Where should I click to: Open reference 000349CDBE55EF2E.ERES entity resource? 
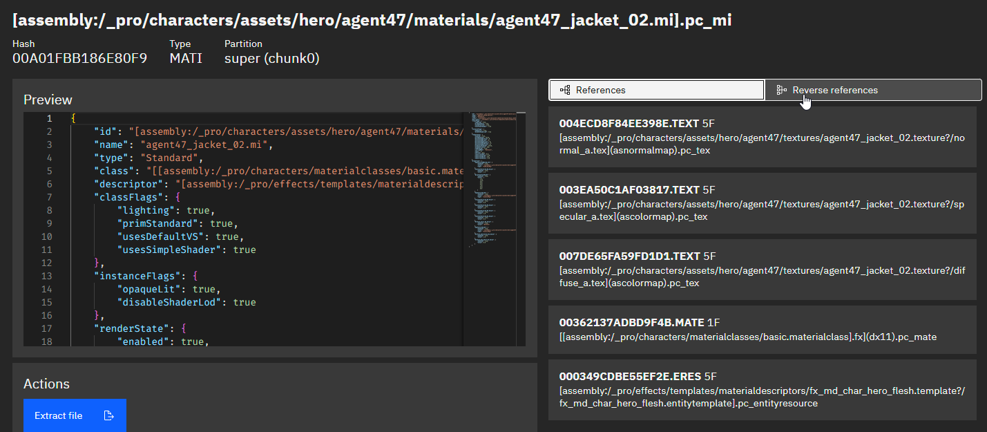(763, 390)
